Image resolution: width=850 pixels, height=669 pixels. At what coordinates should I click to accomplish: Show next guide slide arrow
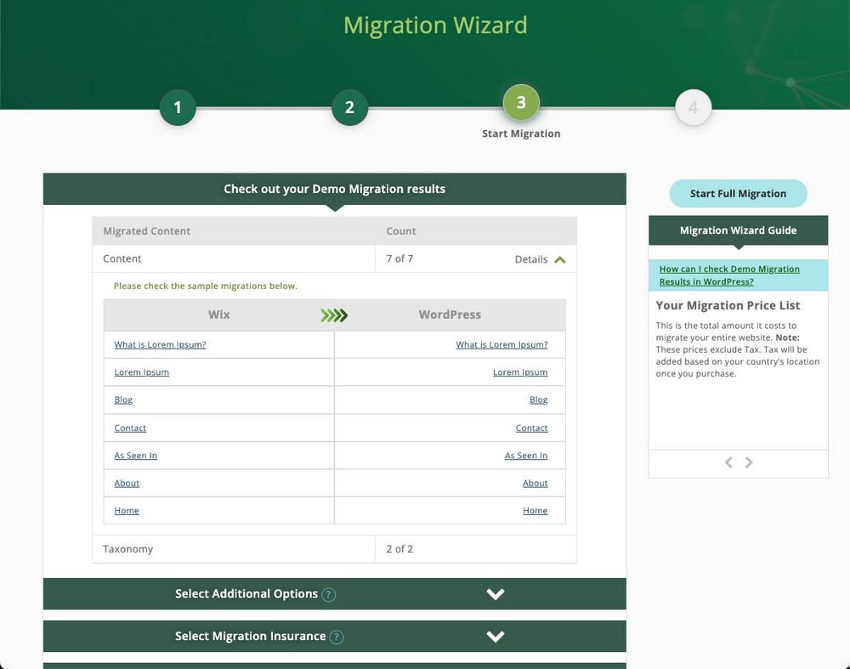[749, 462]
